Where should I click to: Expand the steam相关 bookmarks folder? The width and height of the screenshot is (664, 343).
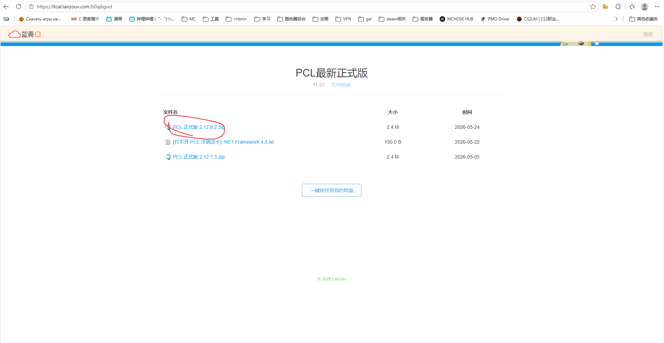click(x=392, y=19)
